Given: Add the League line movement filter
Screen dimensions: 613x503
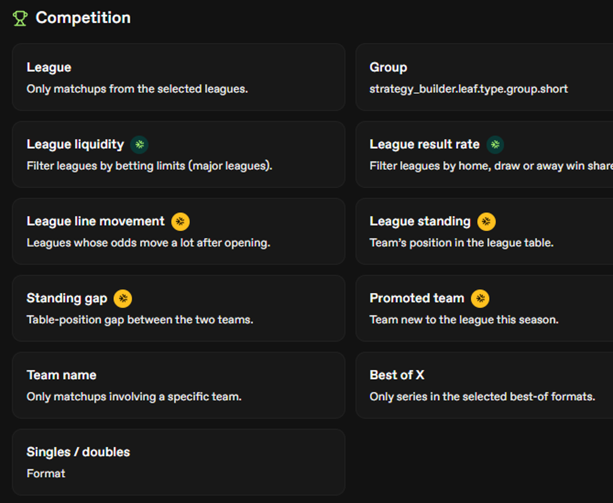Looking at the screenshot, I should [178, 231].
